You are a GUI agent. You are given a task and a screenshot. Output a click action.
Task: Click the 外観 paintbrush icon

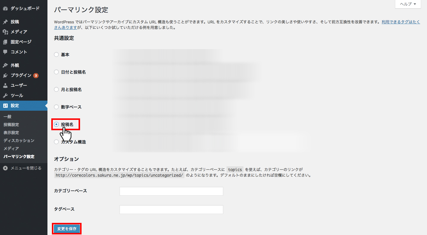pos(5,65)
